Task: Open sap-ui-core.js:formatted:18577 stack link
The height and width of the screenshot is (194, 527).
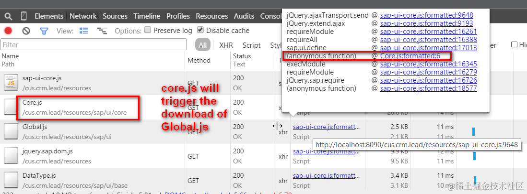Action: tap(429, 88)
